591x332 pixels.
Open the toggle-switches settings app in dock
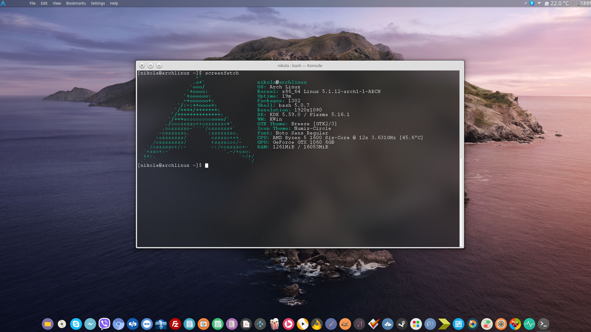487,324
